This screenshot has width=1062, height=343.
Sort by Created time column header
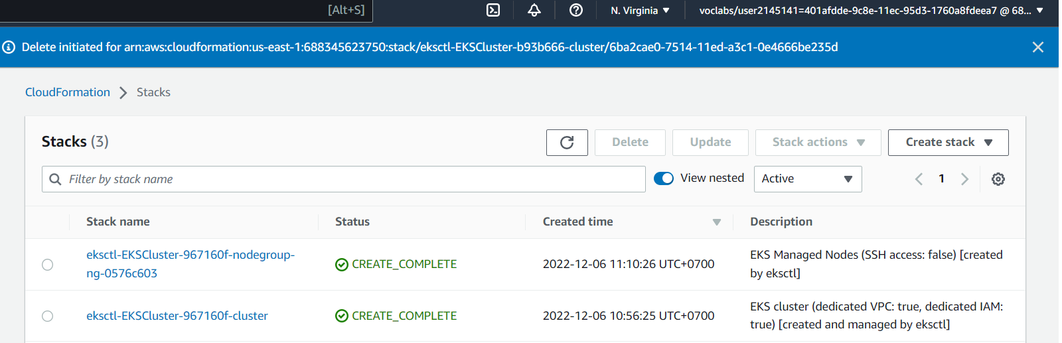point(578,222)
